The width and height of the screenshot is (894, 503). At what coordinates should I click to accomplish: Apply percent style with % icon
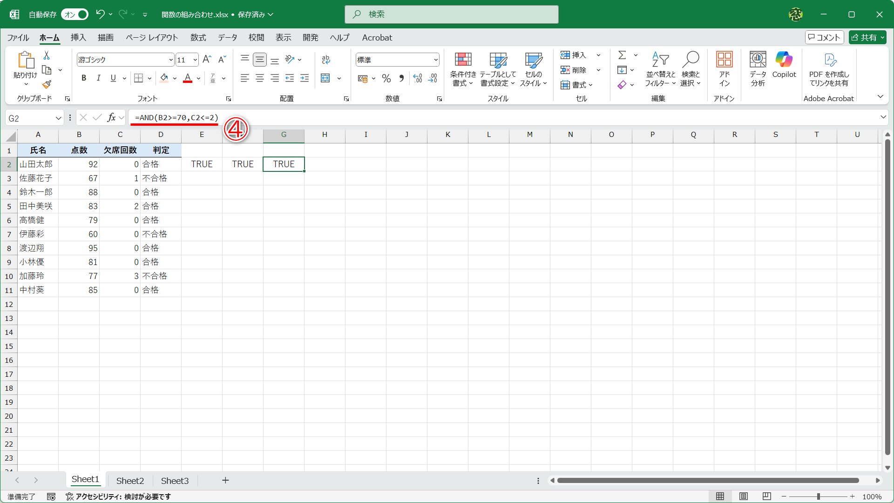[x=386, y=78]
